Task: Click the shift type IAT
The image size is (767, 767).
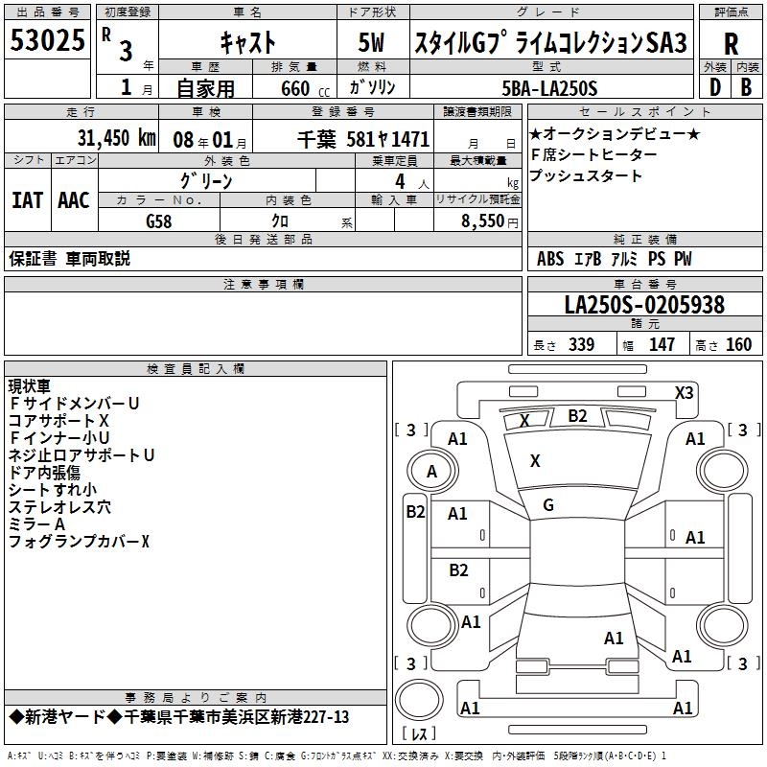Action: [28, 200]
